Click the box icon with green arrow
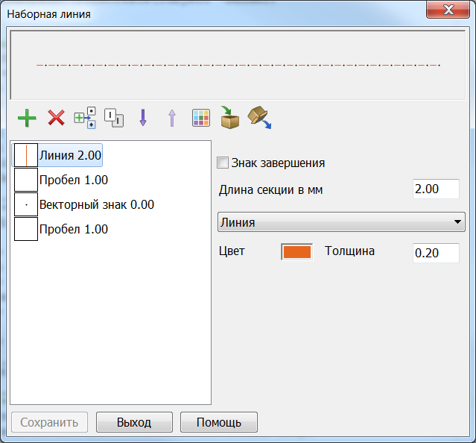This screenshot has width=476, height=443. 229,117
